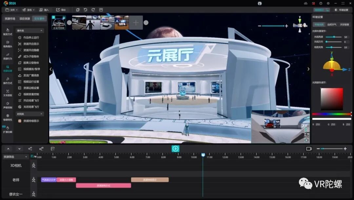354x200 pixels.
Task: Select 资源行为 resource behavior category
Action: [x=8, y=56]
